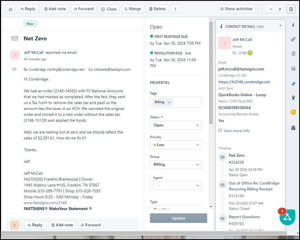Click the jeff.mccall@fastsigns.com email text
Screen dimensions: 300x240
[241, 69]
